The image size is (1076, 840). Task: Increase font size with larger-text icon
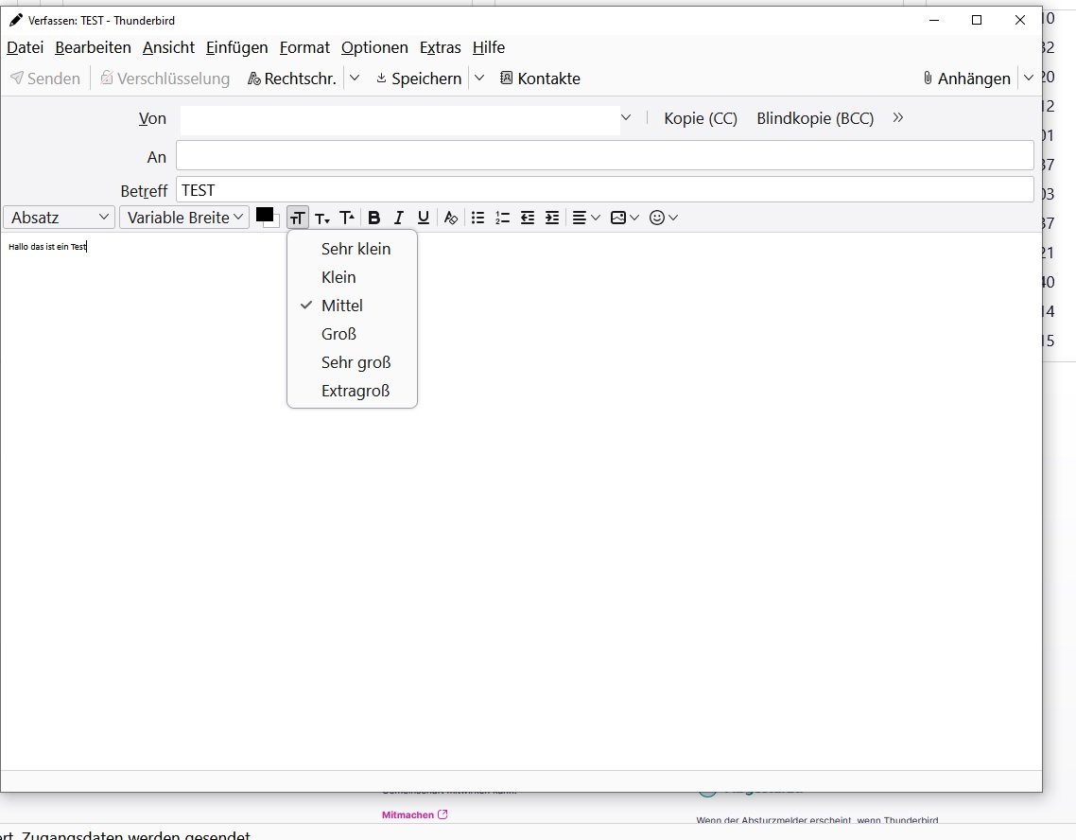(x=347, y=218)
